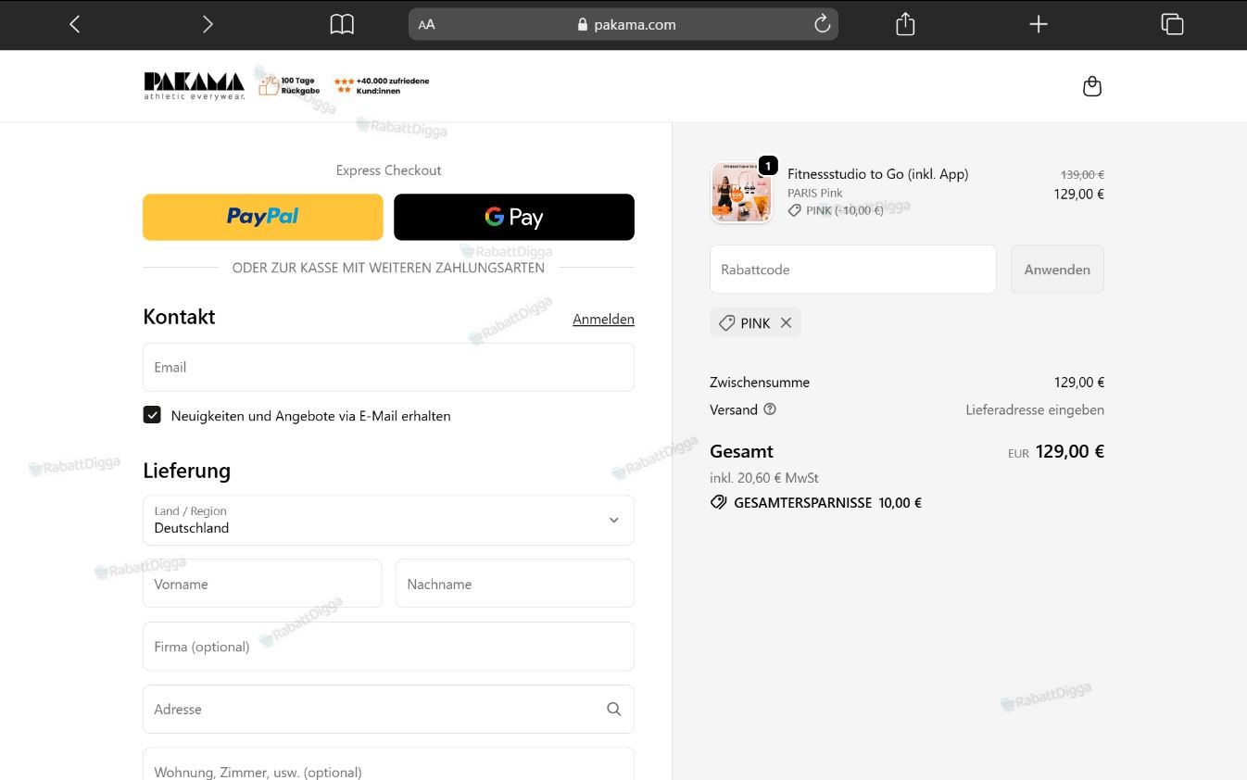Reload the pakama.com page
This screenshot has width=1247, height=780.
click(x=822, y=24)
